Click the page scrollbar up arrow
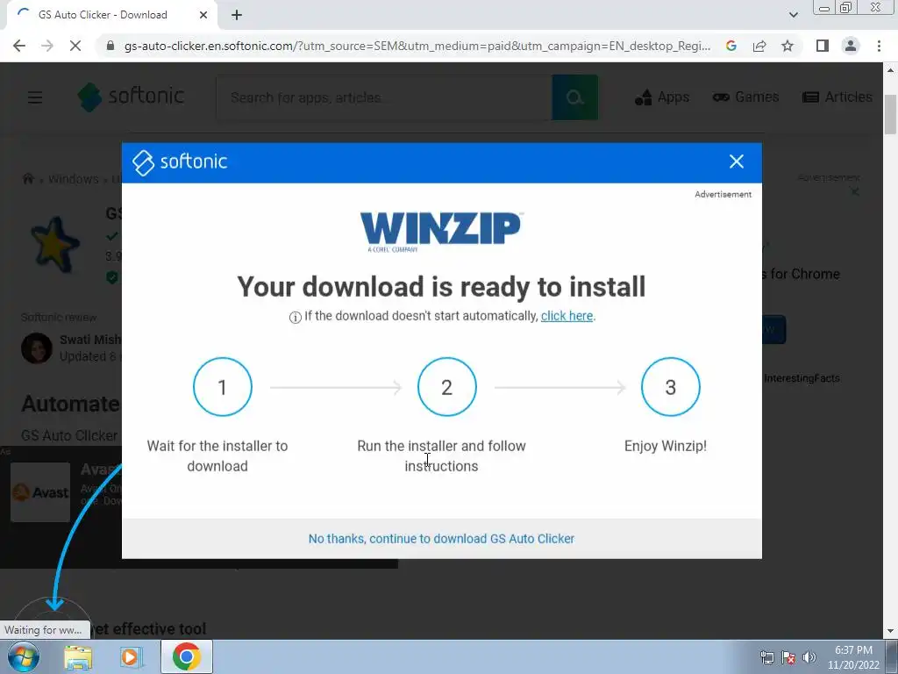The height and width of the screenshot is (674, 898). 891,70
